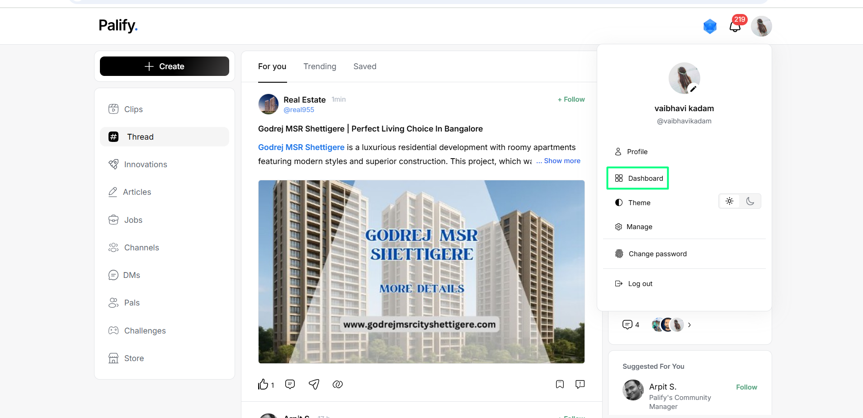The width and height of the screenshot is (863, 418).
Task: Switch to the Trending tab
Action: (320, 66)
